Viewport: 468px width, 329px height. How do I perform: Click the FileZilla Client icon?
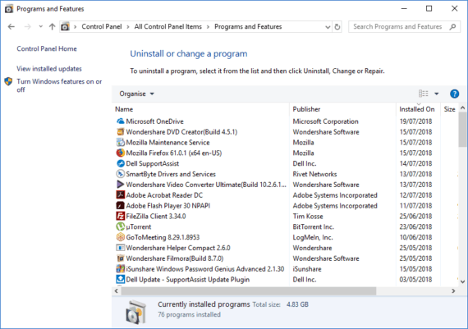120,216
